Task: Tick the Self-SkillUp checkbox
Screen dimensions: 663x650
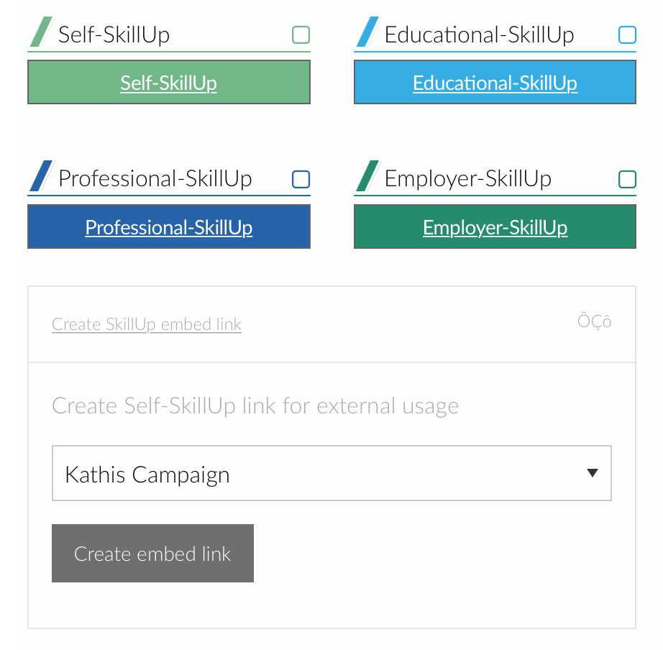Action: click(x=301, y=35)
